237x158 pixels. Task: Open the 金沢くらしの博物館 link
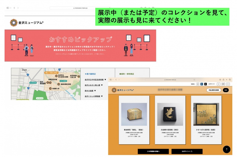coord(92,96)
